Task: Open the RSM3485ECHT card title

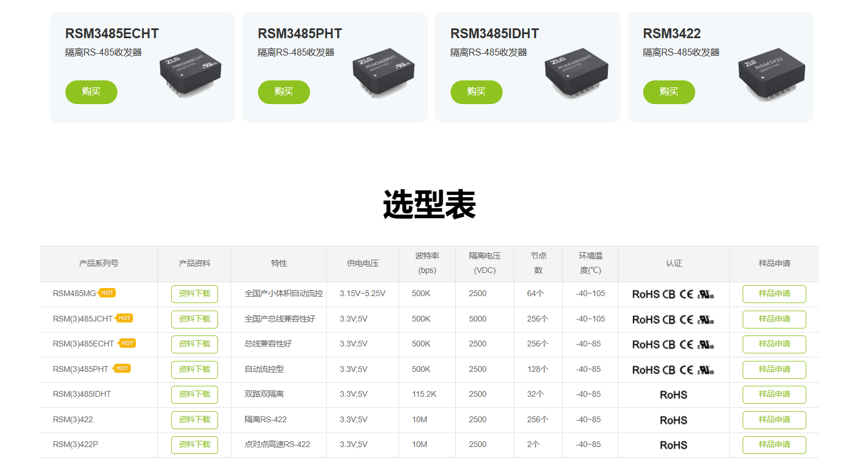Action: [x=112, y=34]
